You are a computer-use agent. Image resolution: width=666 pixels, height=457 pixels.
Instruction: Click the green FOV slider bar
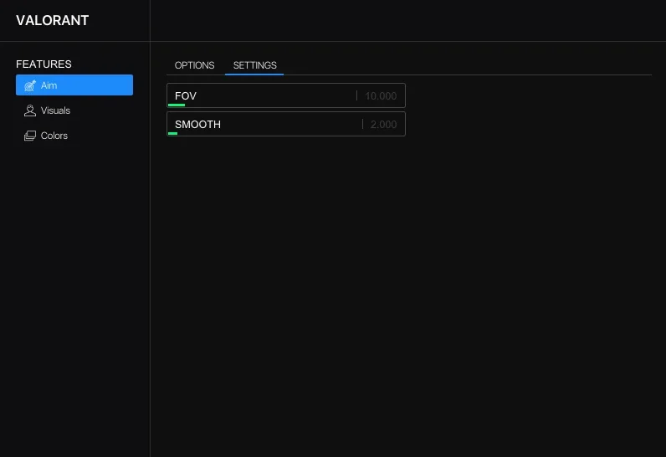177,105
